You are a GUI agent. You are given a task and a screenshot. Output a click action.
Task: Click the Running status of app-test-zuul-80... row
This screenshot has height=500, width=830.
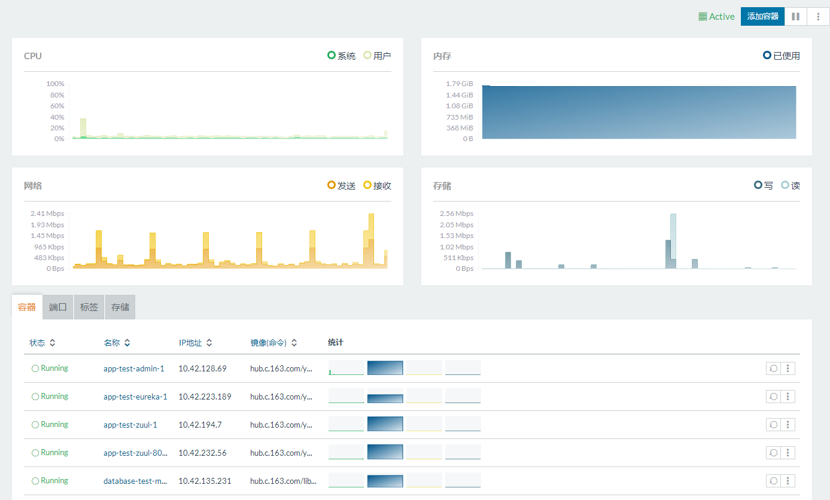click(50, 453)
